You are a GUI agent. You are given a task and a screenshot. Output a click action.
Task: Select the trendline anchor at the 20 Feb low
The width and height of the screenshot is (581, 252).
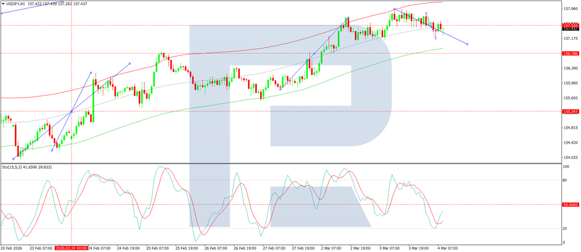(14, 158)
